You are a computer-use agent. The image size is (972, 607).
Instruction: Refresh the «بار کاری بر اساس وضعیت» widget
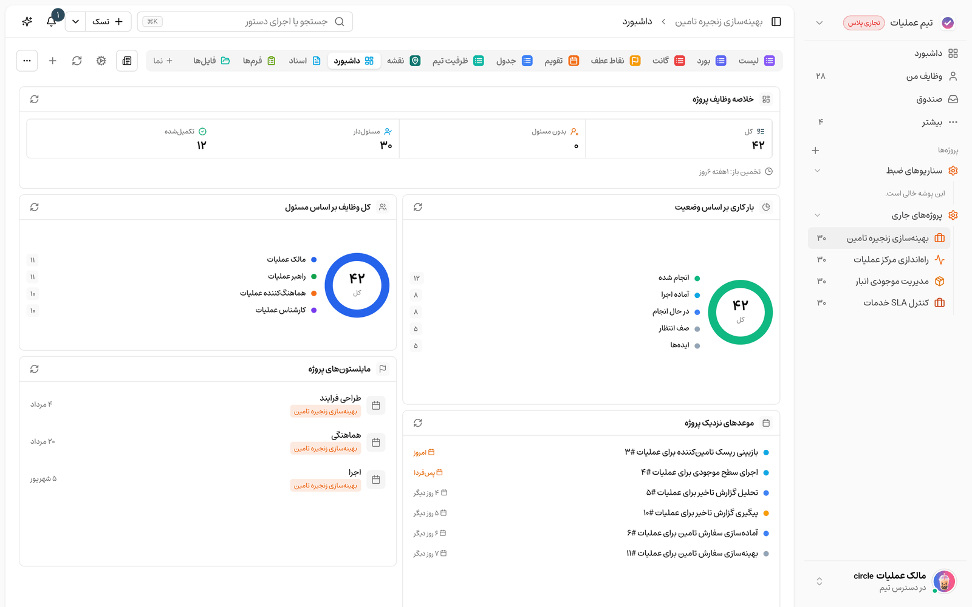[x=418, y=207]
